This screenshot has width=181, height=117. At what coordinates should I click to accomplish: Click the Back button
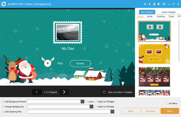[x=131, y=111]
